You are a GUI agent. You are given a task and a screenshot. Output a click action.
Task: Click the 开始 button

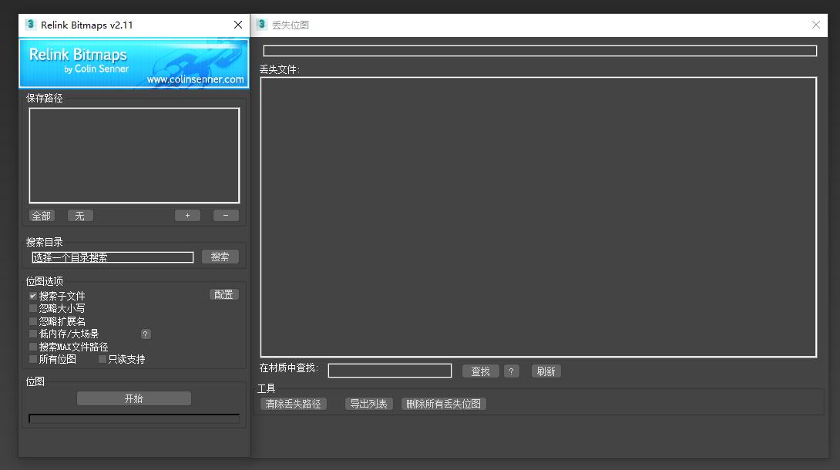tap(134, 398)
